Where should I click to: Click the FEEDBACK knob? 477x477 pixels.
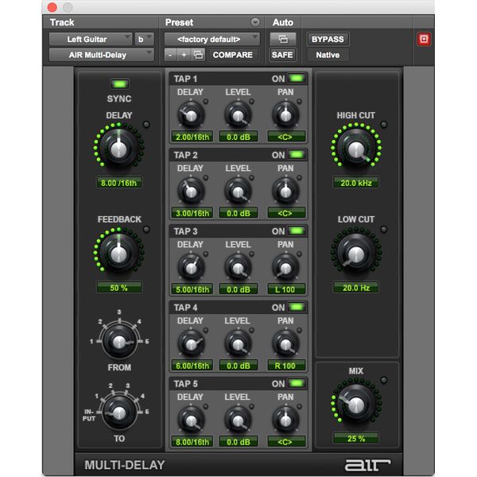[x=118, y=253]
